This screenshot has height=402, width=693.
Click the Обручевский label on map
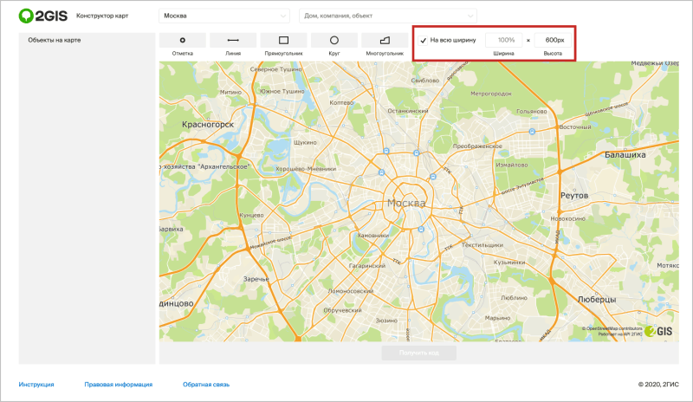(x=342, y=310)
